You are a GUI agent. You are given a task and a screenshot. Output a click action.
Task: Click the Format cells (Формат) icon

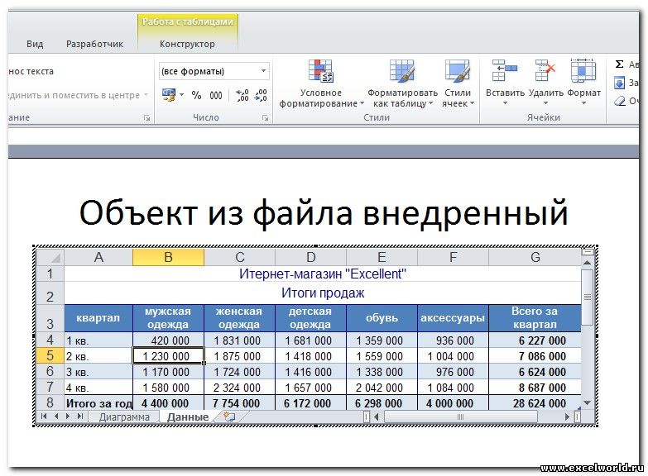583,70
